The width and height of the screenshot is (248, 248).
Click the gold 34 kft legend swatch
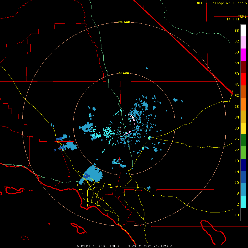coord(243,117)
